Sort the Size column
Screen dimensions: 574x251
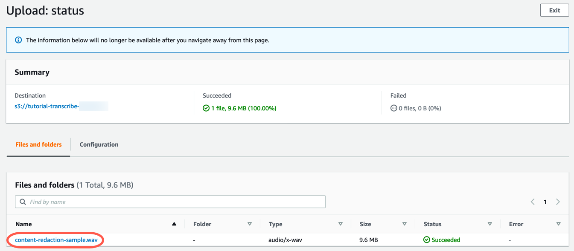405,224
